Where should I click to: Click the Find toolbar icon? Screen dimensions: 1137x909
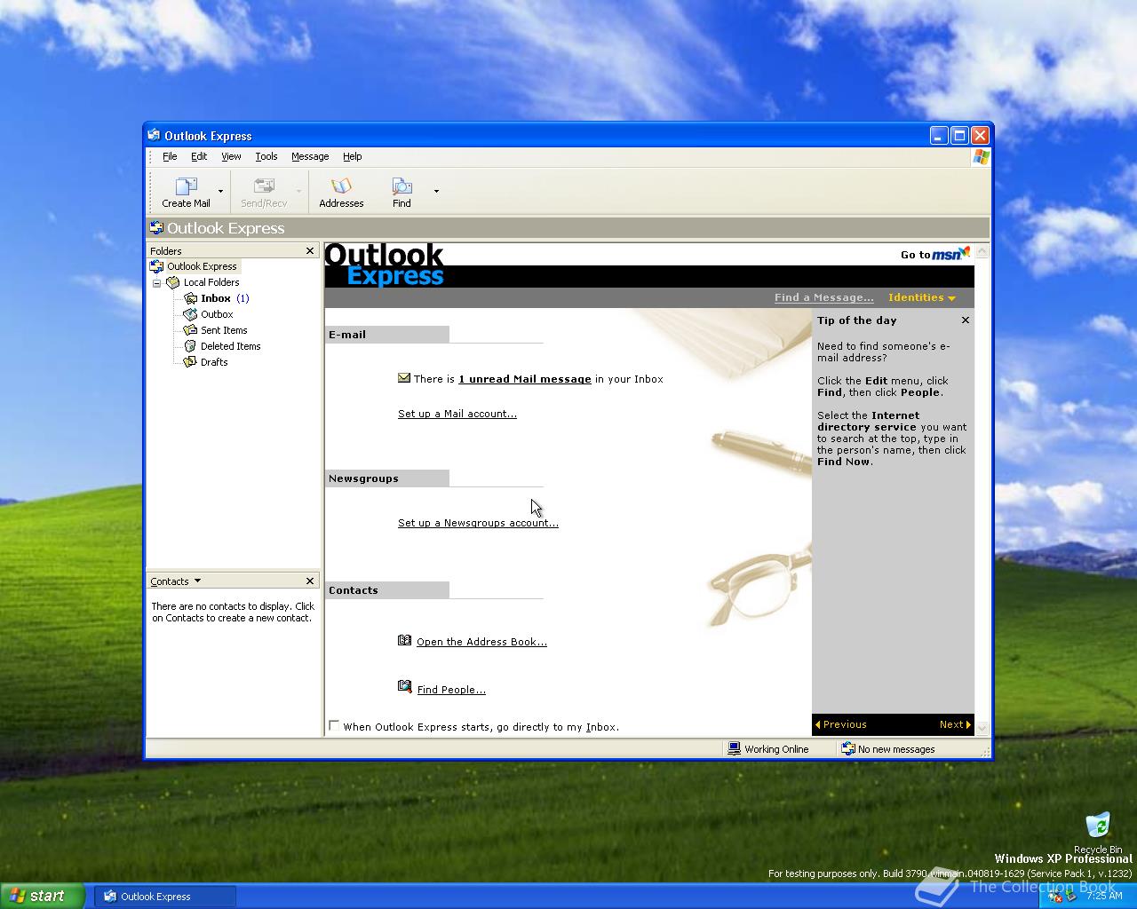pos(402,186)
